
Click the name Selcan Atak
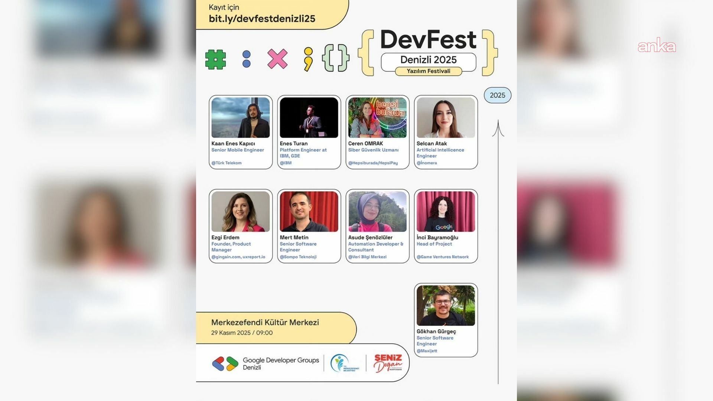click(432, 144)
